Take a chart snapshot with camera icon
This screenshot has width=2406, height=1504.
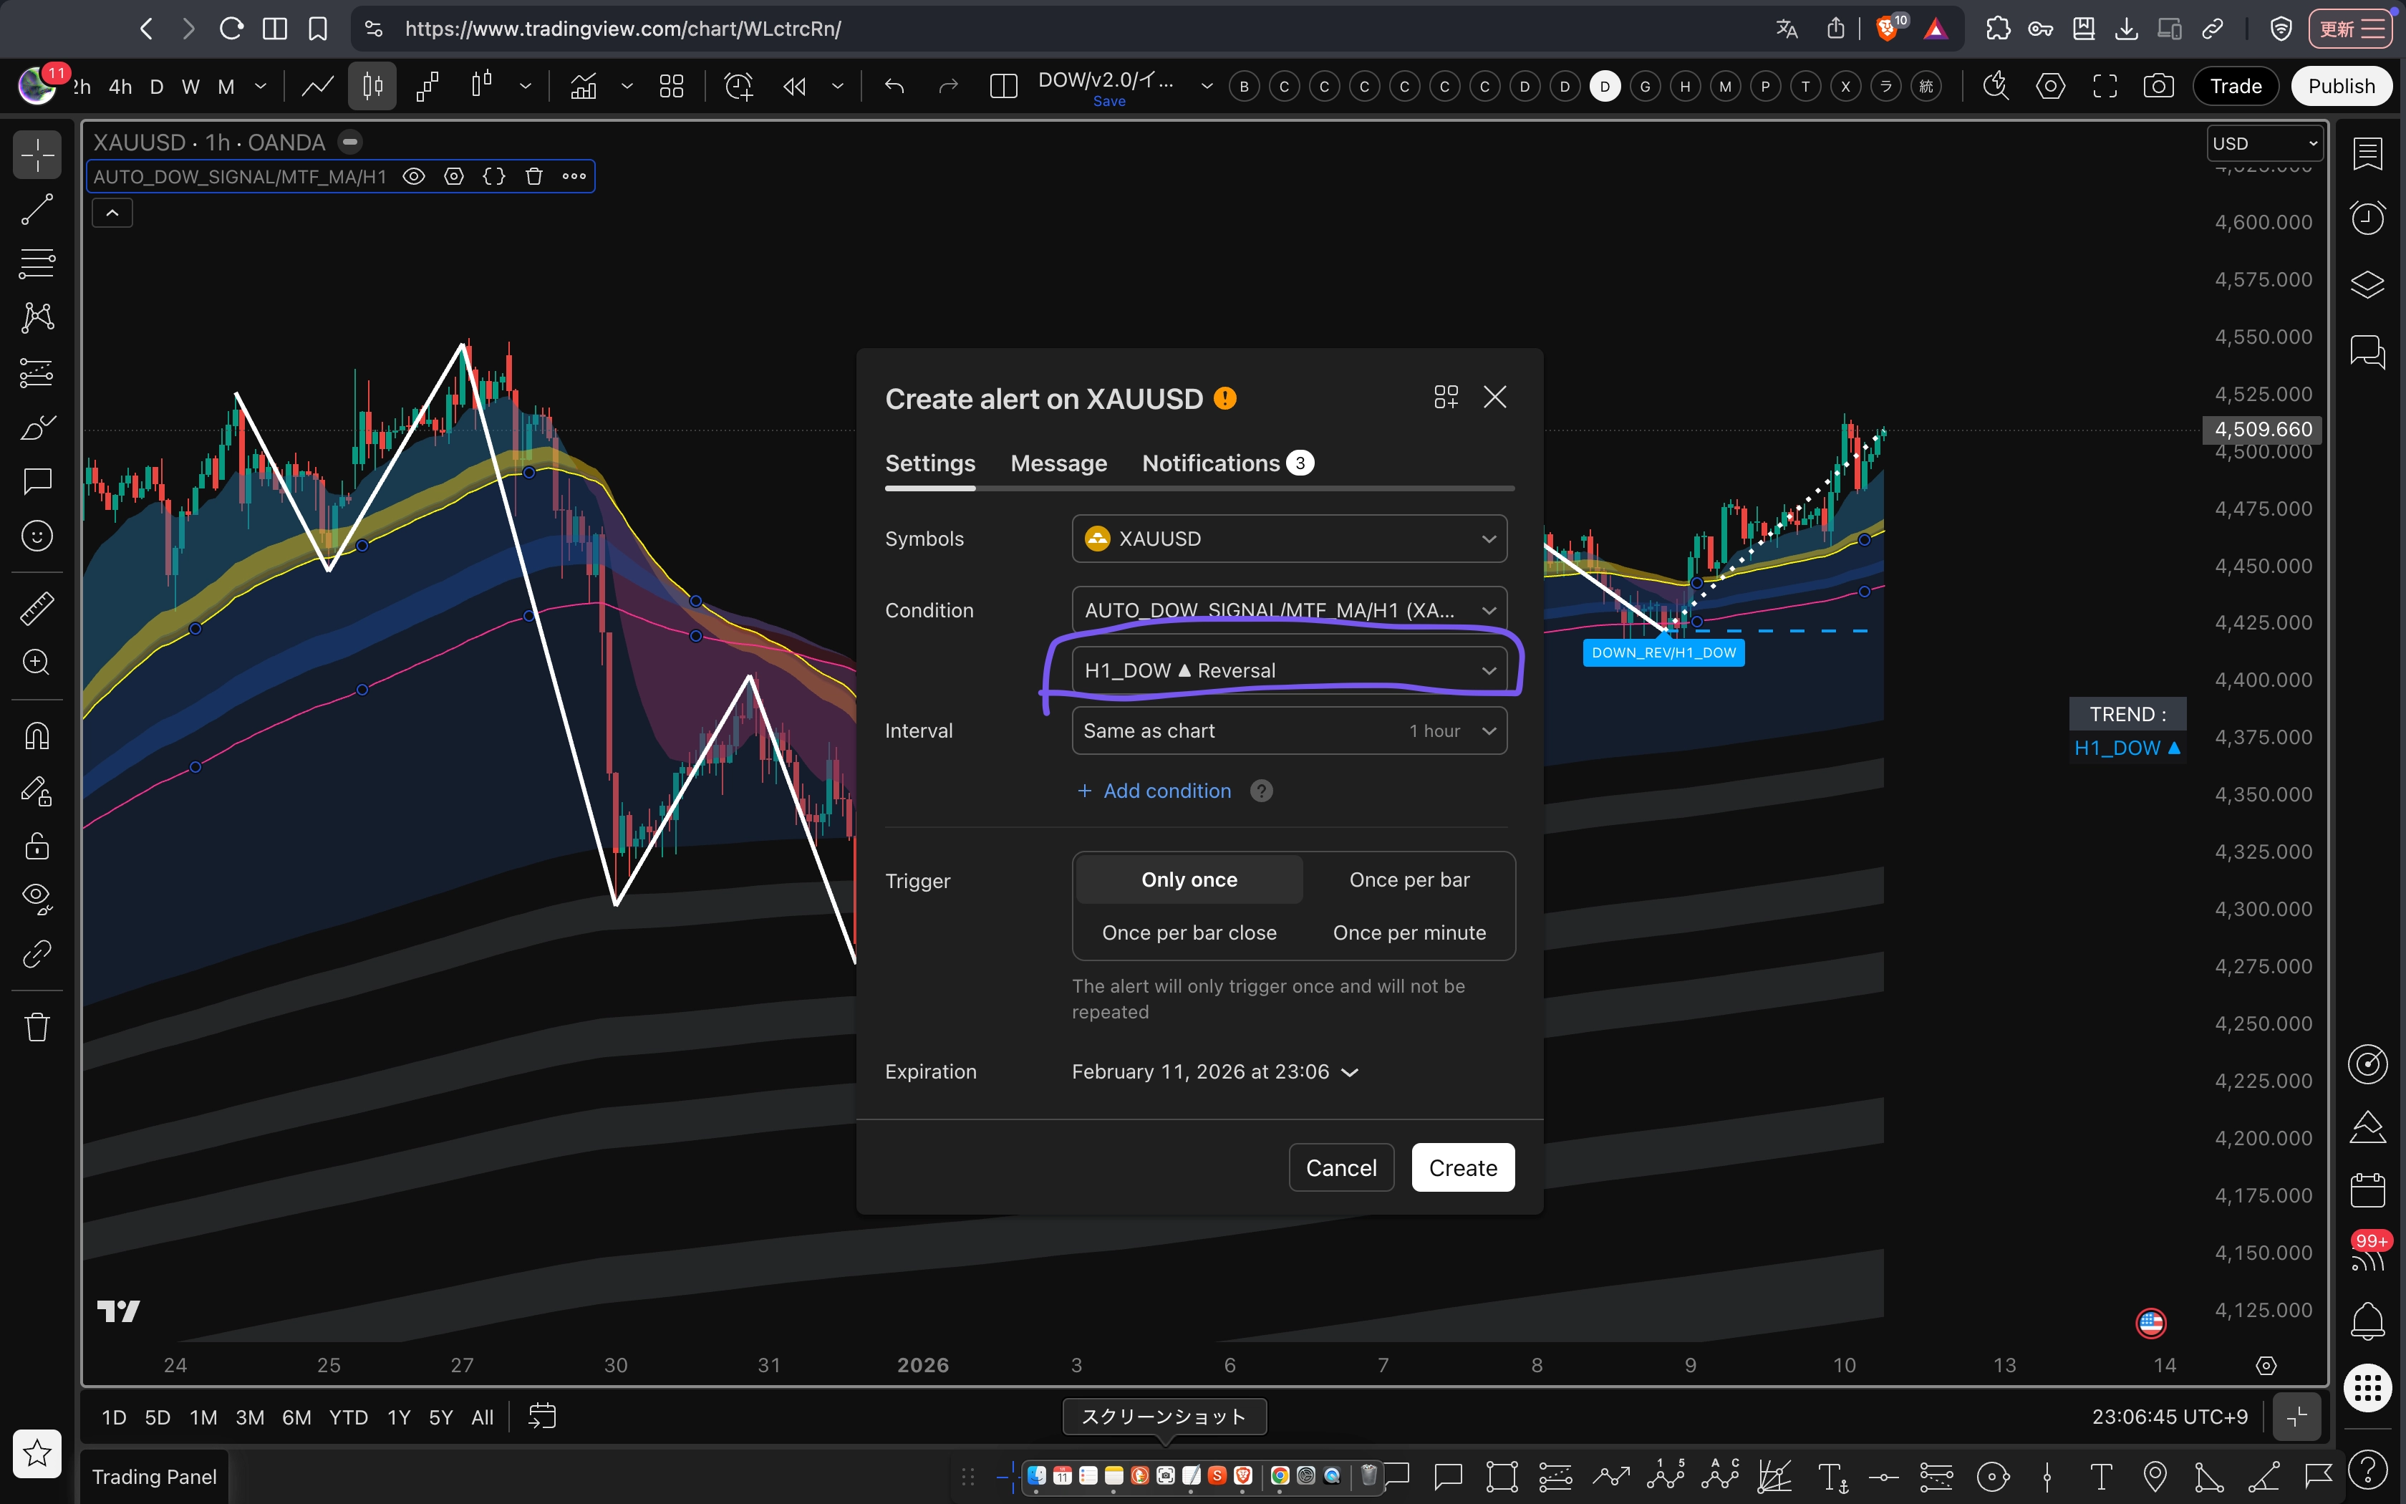click(x=2158, y=87)
